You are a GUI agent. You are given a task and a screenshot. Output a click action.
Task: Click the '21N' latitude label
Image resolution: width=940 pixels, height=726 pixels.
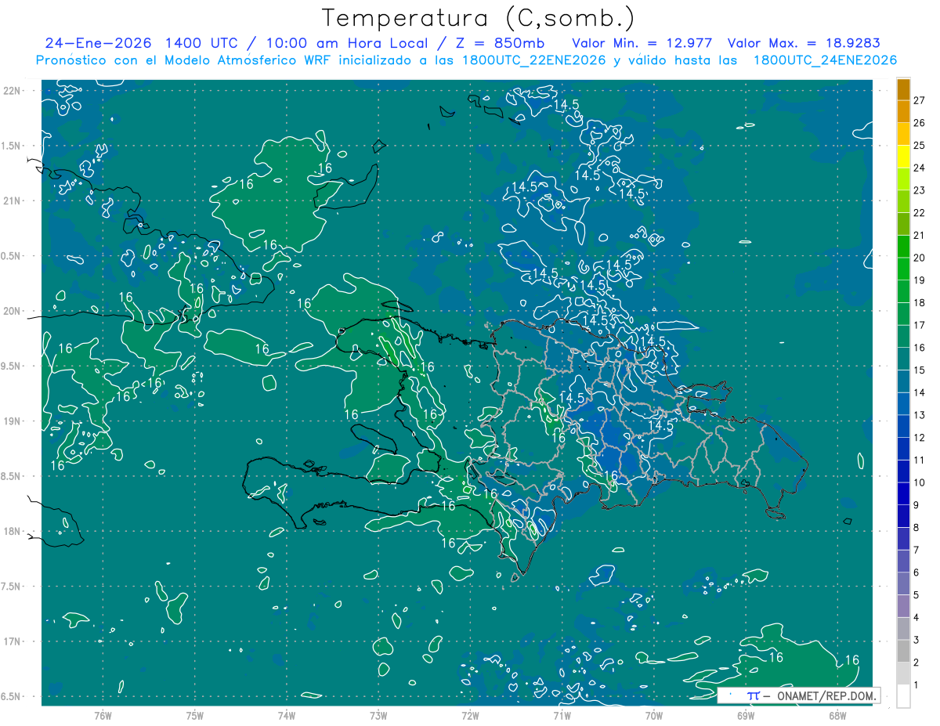[x=13, y=200]
